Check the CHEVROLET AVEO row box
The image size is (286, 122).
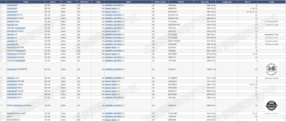(x=1, y=94)
